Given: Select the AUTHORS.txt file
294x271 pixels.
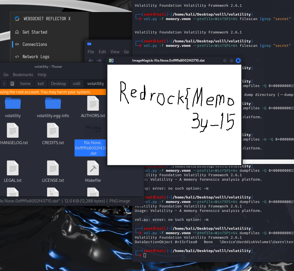Looking at the screenshot, I should pos(93,103).
